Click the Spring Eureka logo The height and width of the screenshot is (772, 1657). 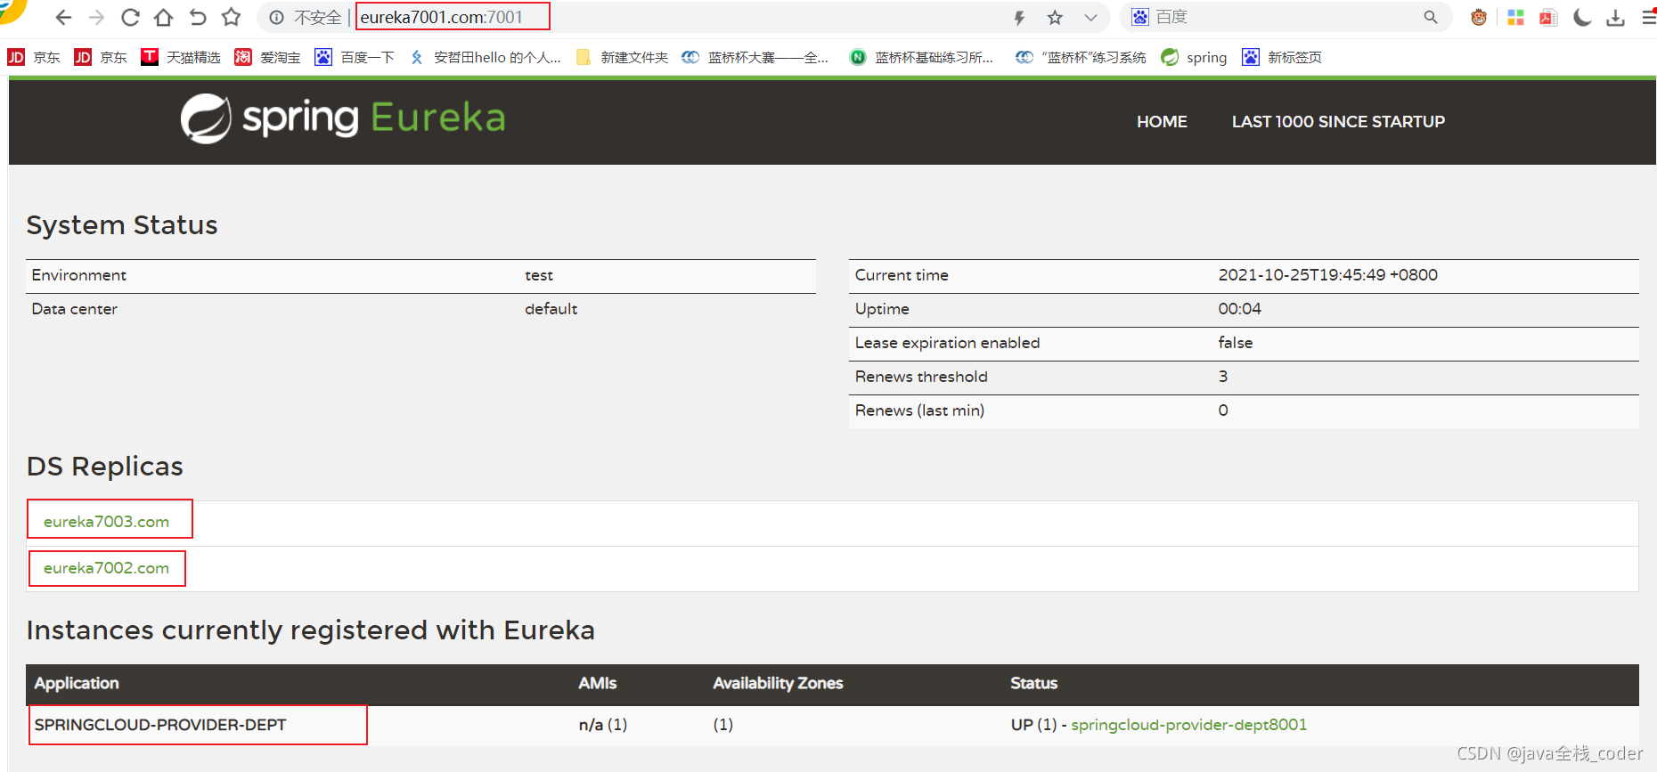point(343,118)
